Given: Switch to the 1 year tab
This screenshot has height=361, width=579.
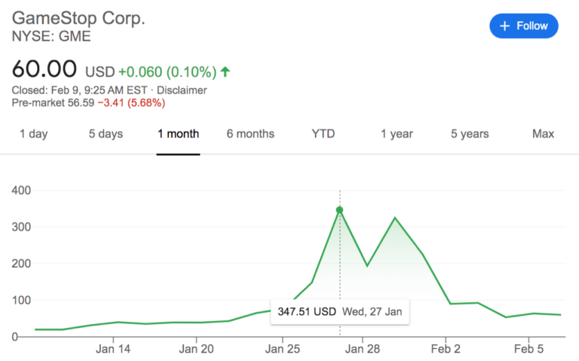Looking at the screenshot, I should pyautogui.click(x=397, y=134).
